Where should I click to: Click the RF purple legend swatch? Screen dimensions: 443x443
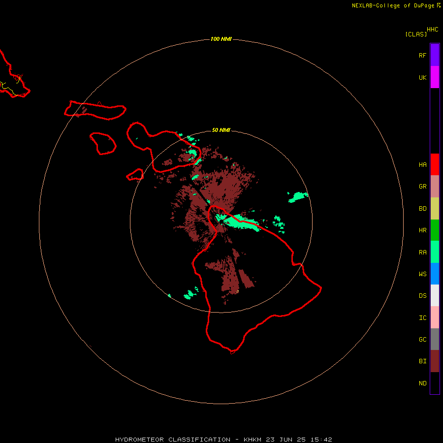click(x=435, y=55)
